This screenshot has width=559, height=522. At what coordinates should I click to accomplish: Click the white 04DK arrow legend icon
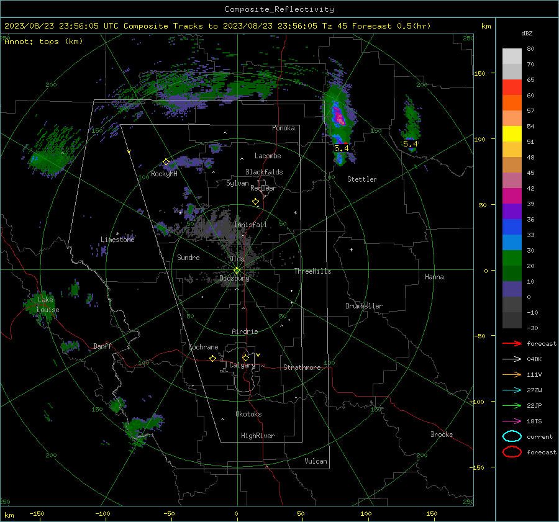(512, 359)
